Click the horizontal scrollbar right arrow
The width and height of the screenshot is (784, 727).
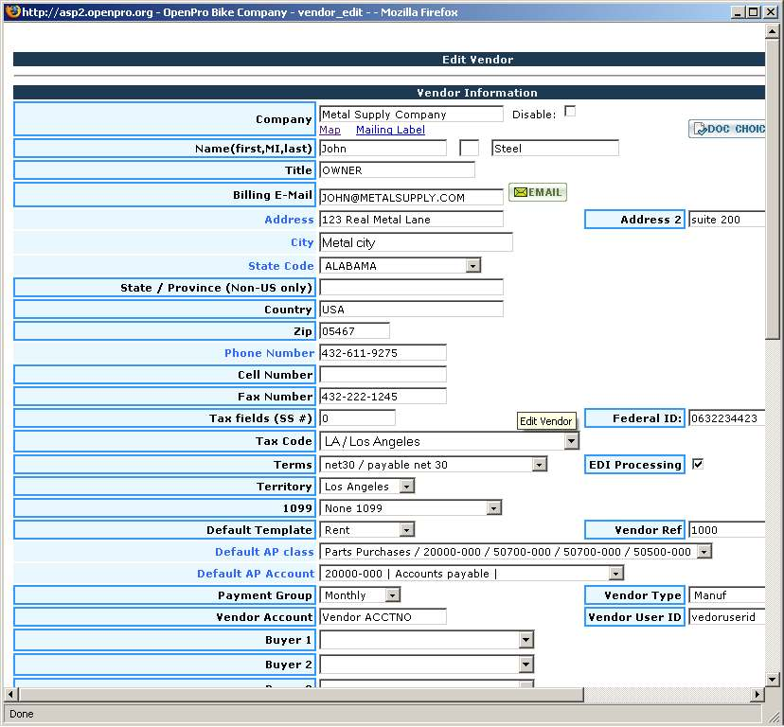click(757, 695)
